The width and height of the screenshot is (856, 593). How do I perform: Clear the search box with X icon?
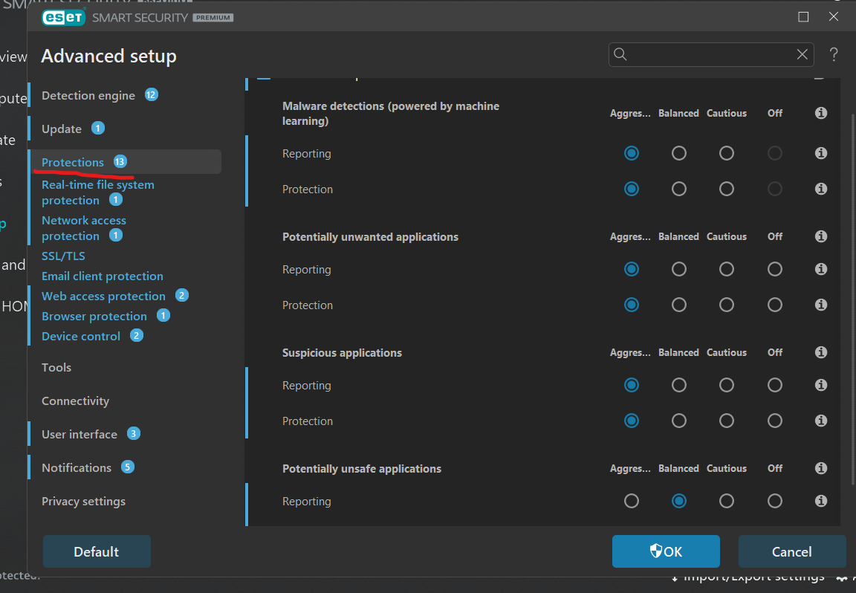802,54
